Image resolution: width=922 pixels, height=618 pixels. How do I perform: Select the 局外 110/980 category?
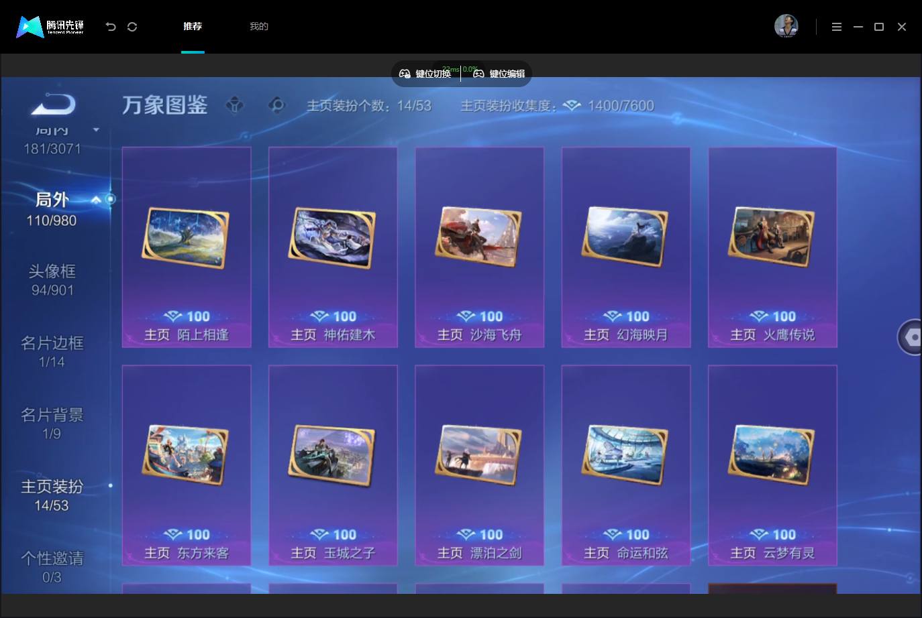click(x=52, y=209)
